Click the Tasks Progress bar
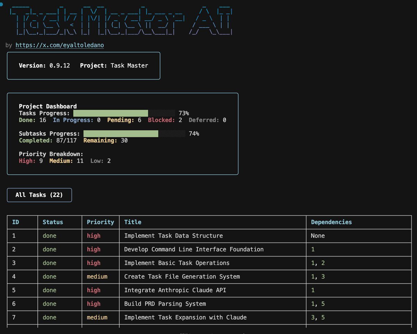417x334 pixels. (x=124, y=113)
